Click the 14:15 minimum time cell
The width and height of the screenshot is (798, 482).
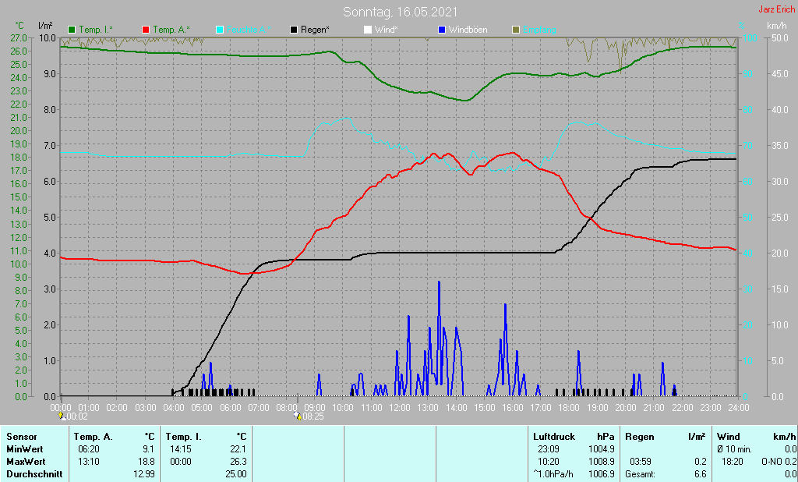[x=181, y=449]
